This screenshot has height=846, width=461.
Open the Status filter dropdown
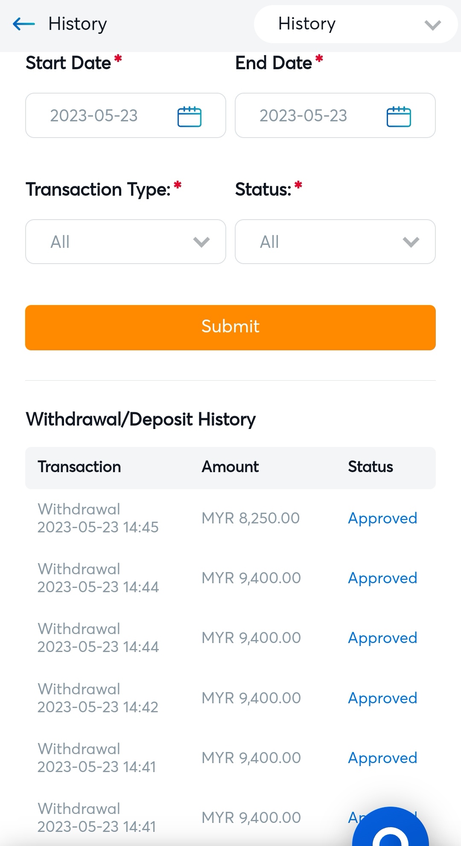coord(335,242)
